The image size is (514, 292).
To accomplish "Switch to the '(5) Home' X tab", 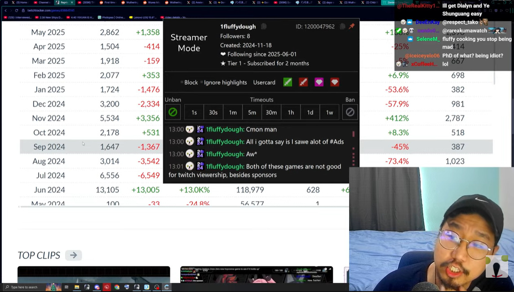I will coord(20,2).
